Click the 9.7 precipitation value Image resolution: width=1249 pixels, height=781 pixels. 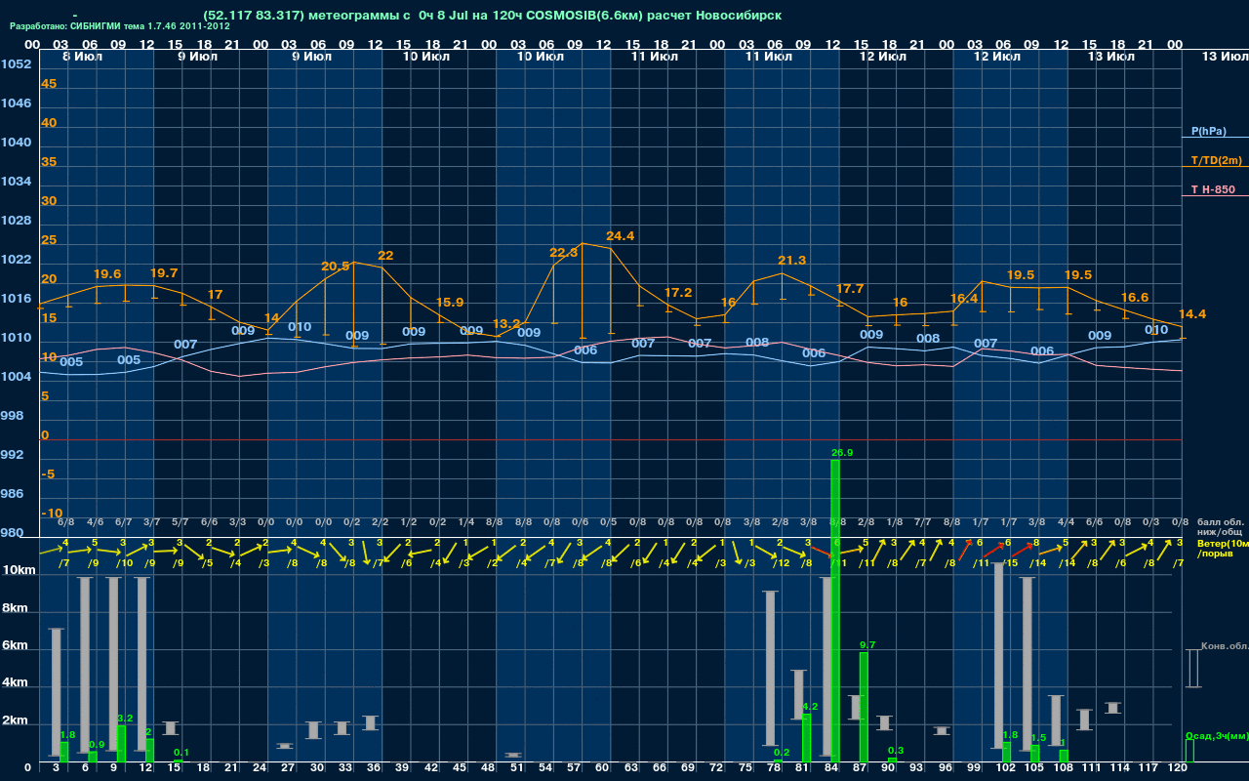point(867,645)
